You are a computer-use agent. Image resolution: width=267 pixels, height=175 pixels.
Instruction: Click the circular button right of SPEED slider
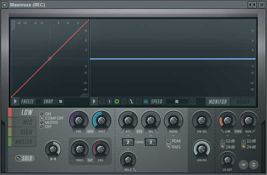tap(192, 102)
